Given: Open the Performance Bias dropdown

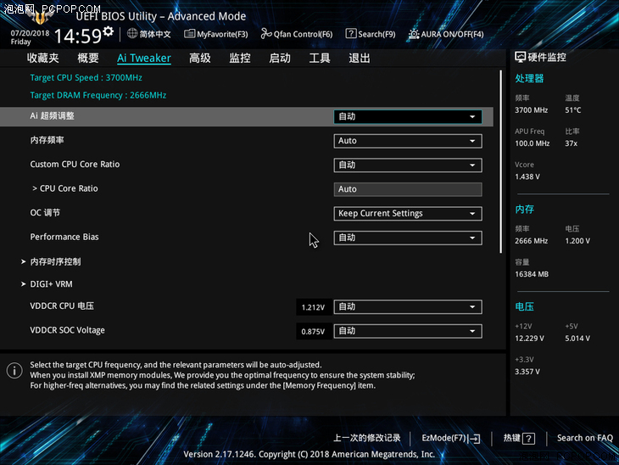Looking at the screenshot, I should [408, 238].
